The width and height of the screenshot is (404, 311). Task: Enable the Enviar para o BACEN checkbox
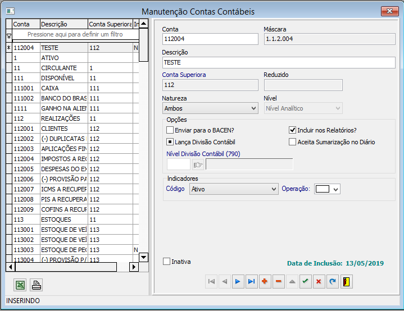click(170, 130)
